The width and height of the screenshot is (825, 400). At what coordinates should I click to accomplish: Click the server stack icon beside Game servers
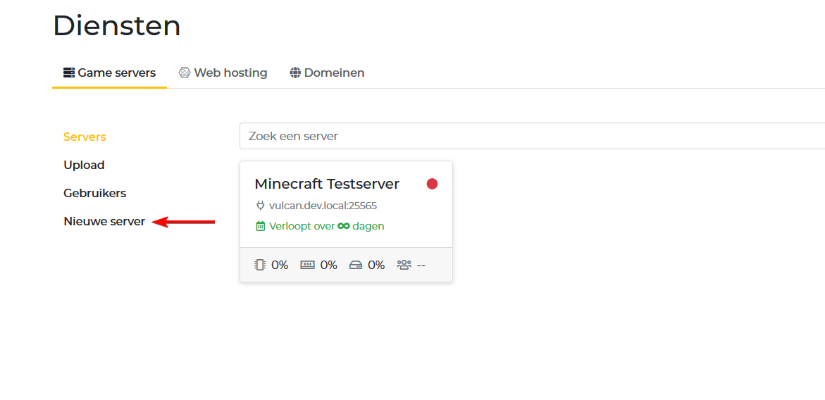tap(69, 73)
